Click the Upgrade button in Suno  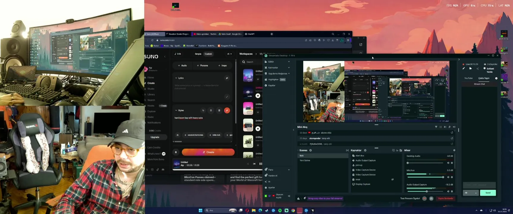click(155, 137)
